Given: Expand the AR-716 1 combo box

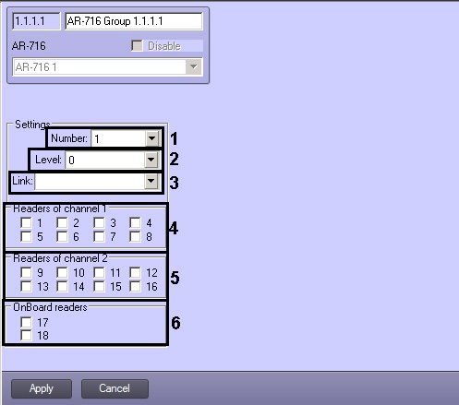Looking at the screenshot, I should click(x=193, y=66).
